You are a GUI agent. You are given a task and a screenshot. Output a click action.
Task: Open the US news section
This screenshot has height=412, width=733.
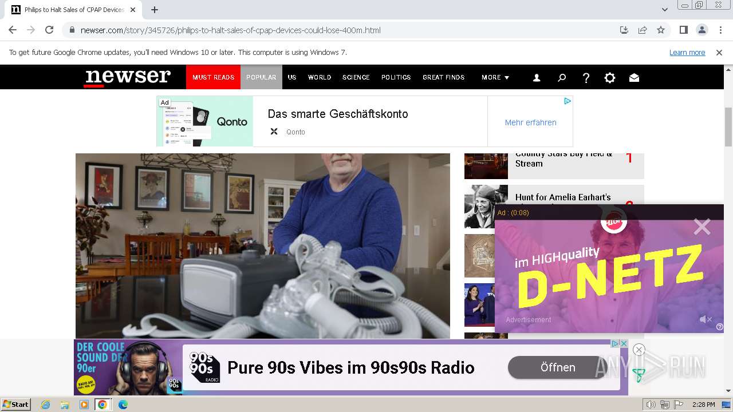pos(292,77)
